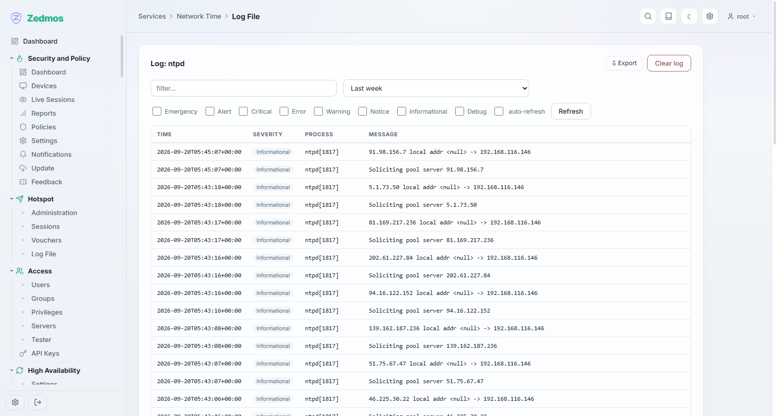Click the Zedmos shield logo
The image size is (777, 416).
point(16,18)
